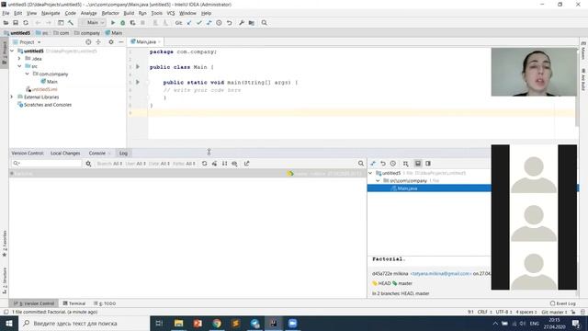
Task: Open the VCS menu
Action: [171, 13]
